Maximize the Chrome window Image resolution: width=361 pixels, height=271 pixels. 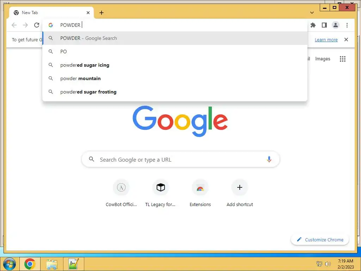coord(334,8)
